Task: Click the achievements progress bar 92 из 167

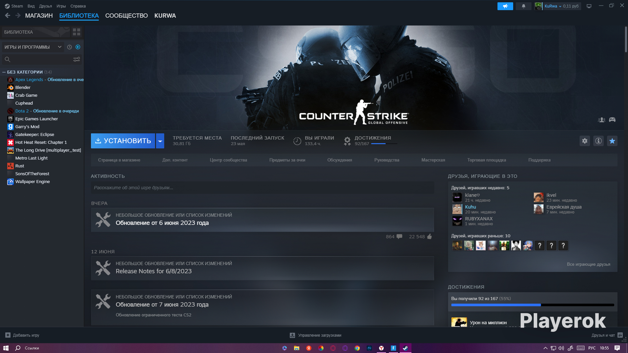Action: (533, 305)
